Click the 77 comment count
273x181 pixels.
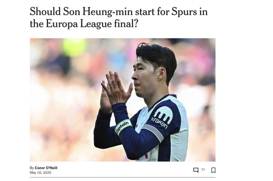point(203,170)
